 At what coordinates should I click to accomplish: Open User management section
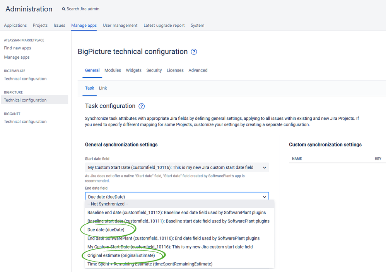pos(120,25)
